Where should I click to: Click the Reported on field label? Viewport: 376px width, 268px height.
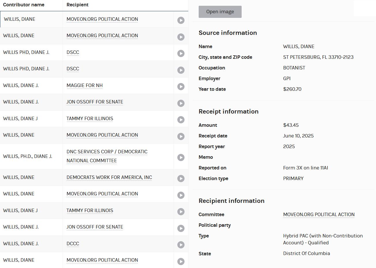coord(213,168)
